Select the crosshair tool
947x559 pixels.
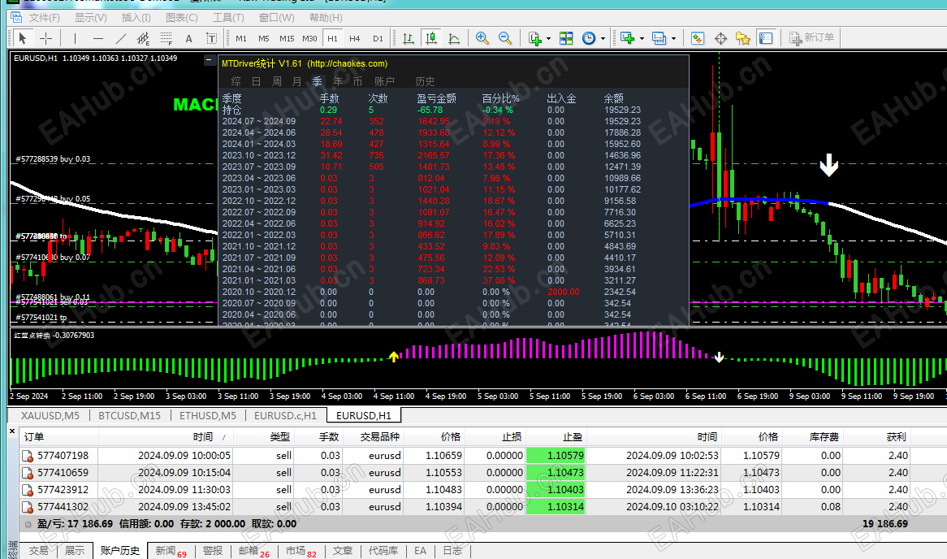point(46,38)
